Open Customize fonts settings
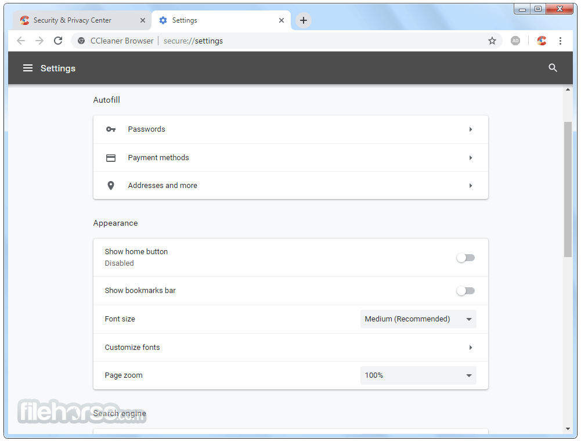The height and width of the screenshot is (441, 581). pos(291,348)
